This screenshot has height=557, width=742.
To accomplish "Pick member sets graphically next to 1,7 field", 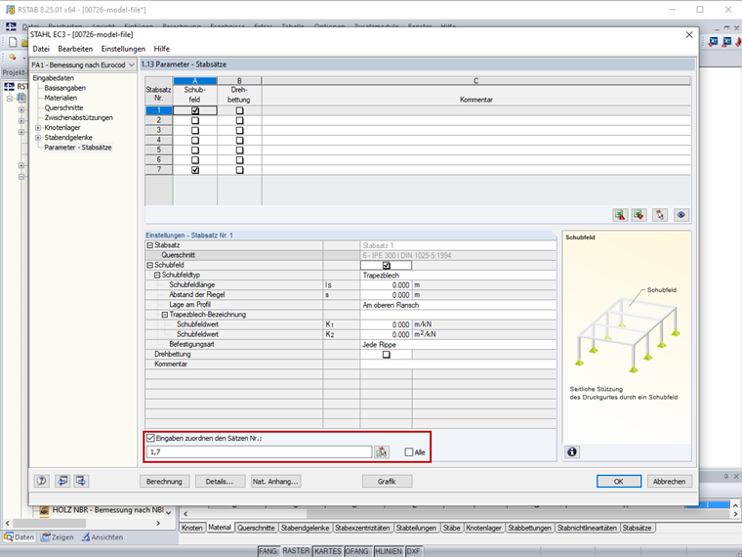I will coord(382,452).
